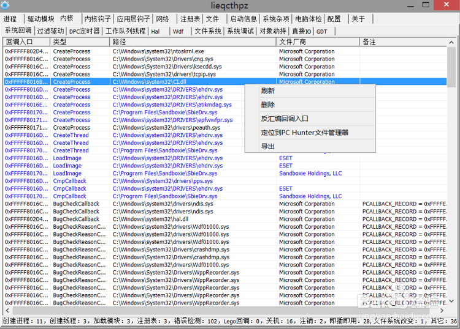Select the DPC定时器 sub-tab
Viewport: 460px width, 329px height.
(x=84, y=31)
